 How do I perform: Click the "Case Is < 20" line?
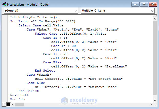pos(63,46)
